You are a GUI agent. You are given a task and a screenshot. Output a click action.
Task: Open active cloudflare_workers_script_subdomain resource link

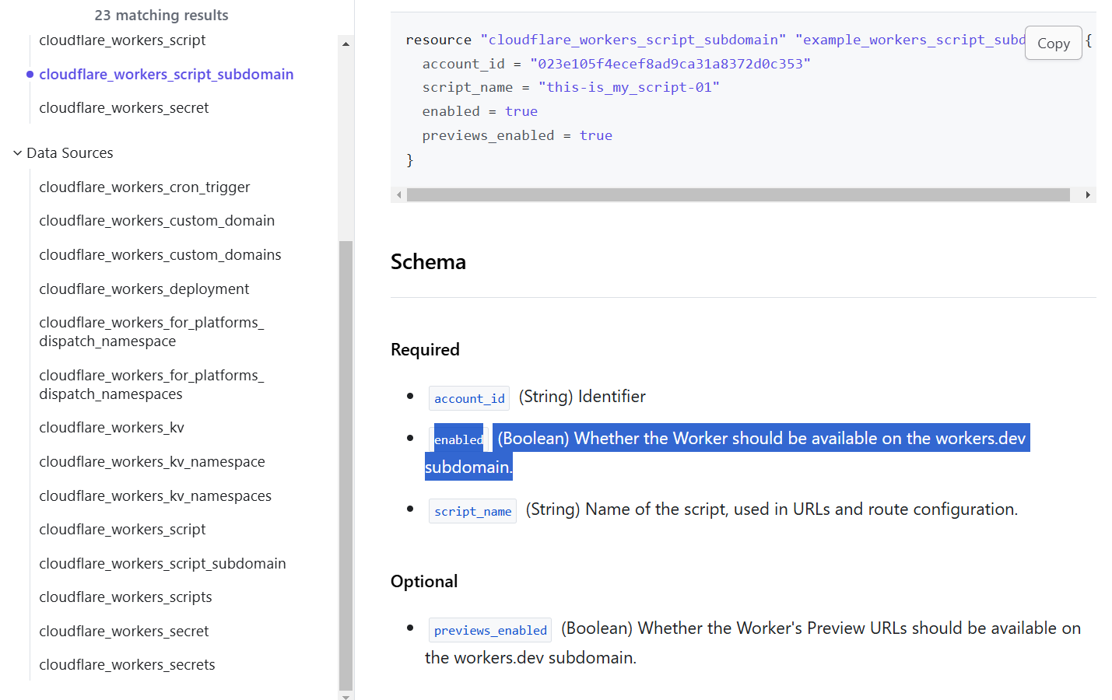167,74
